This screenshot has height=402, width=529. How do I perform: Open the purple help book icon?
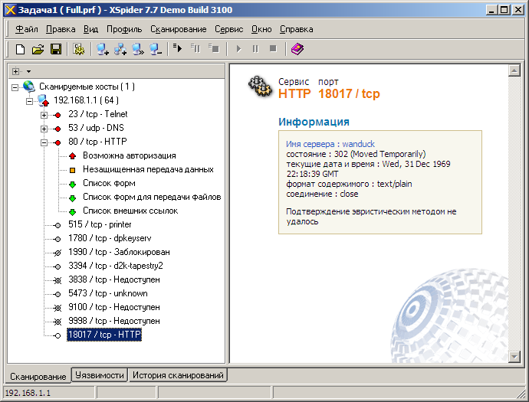(297, 49)
